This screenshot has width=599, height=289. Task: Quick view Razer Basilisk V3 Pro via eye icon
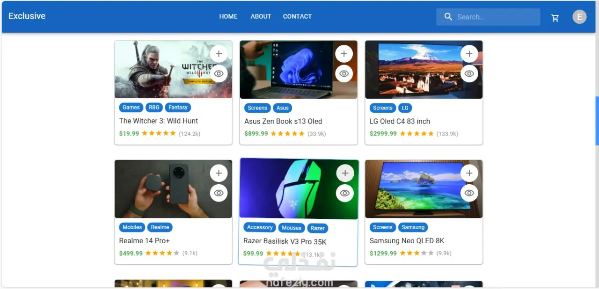click(345, 193)
